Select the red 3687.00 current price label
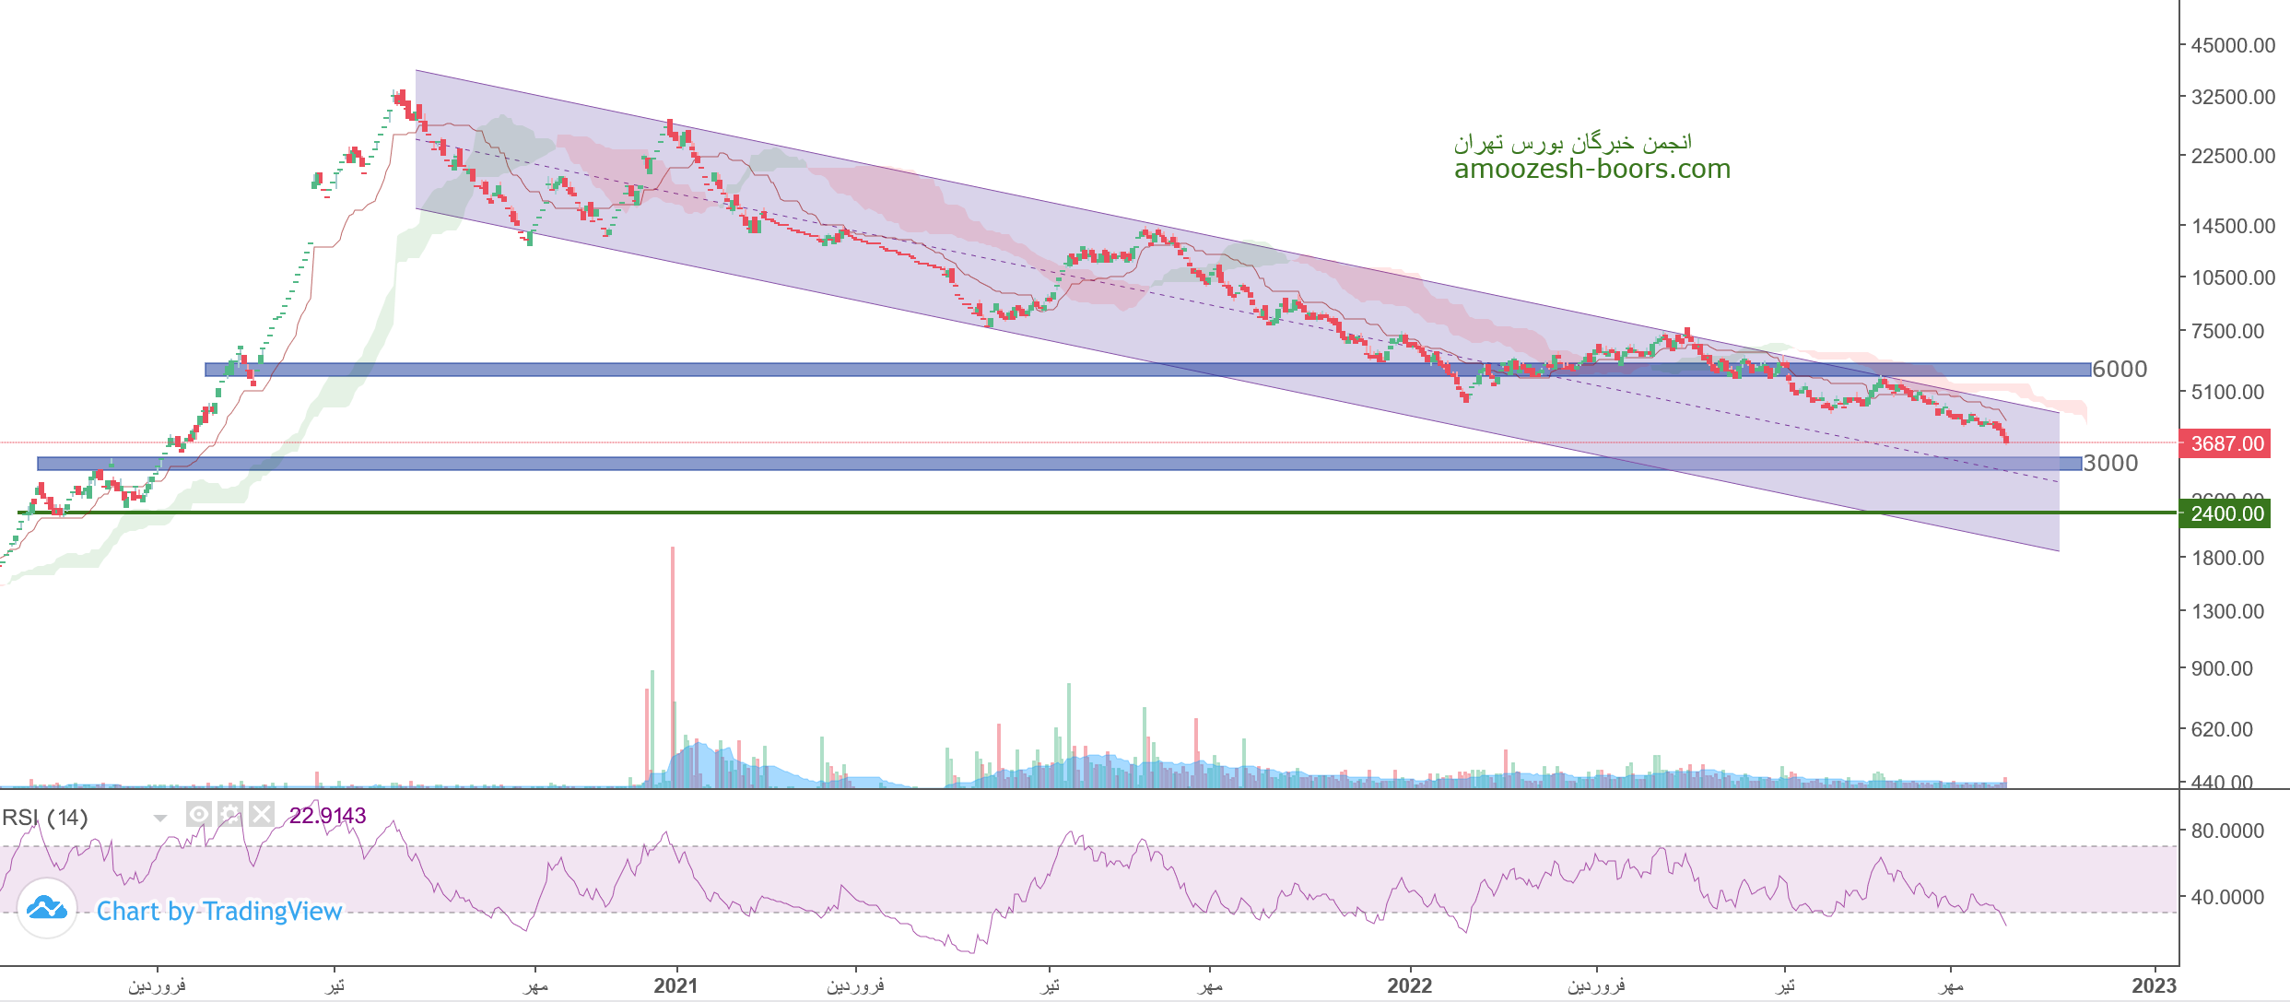This screenshot has width=2290, height=1002. click(2225, 443)
